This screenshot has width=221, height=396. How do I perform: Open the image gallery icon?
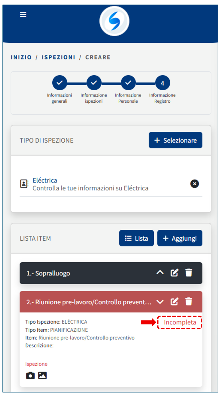click(42, 376)
